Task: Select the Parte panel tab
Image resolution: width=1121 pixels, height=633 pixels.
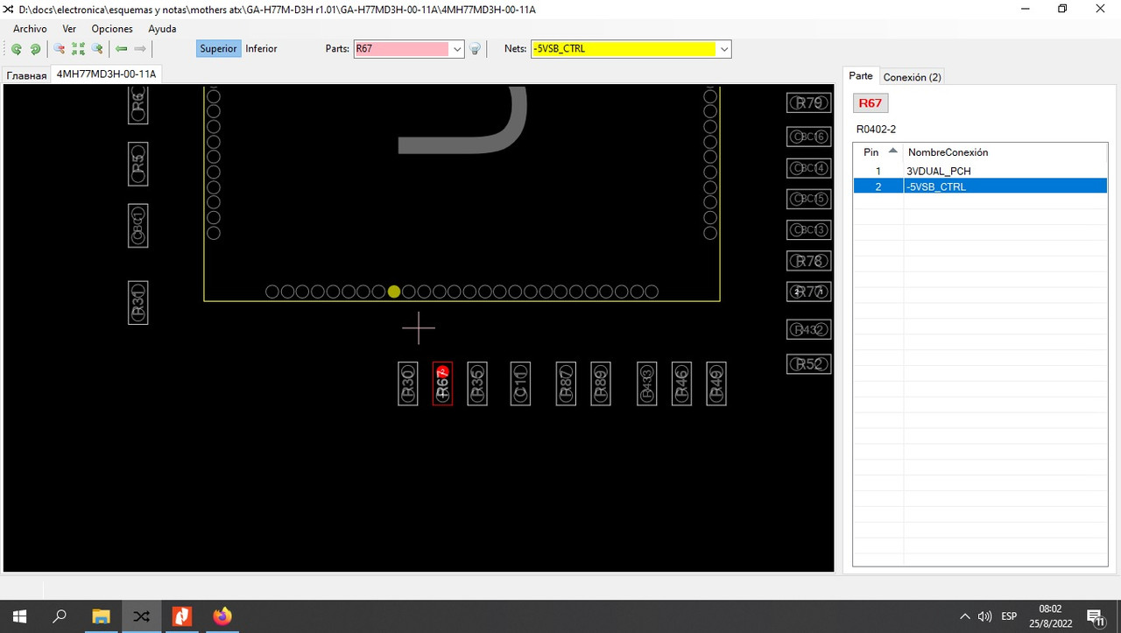Action: 861,76
